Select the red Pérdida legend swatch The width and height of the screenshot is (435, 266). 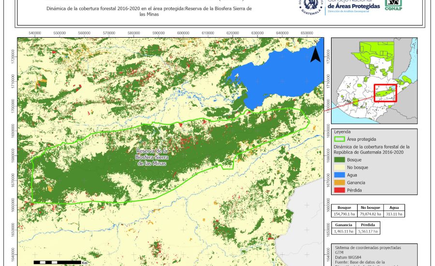(339, 190)
